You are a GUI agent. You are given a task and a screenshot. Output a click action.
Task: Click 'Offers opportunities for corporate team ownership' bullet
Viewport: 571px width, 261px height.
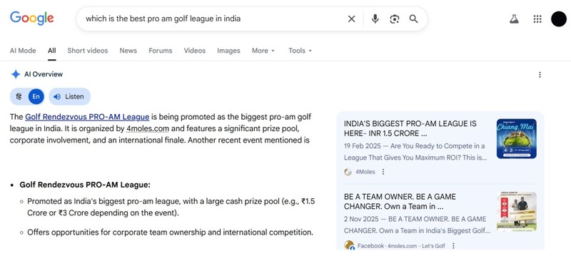coord(170,232)
